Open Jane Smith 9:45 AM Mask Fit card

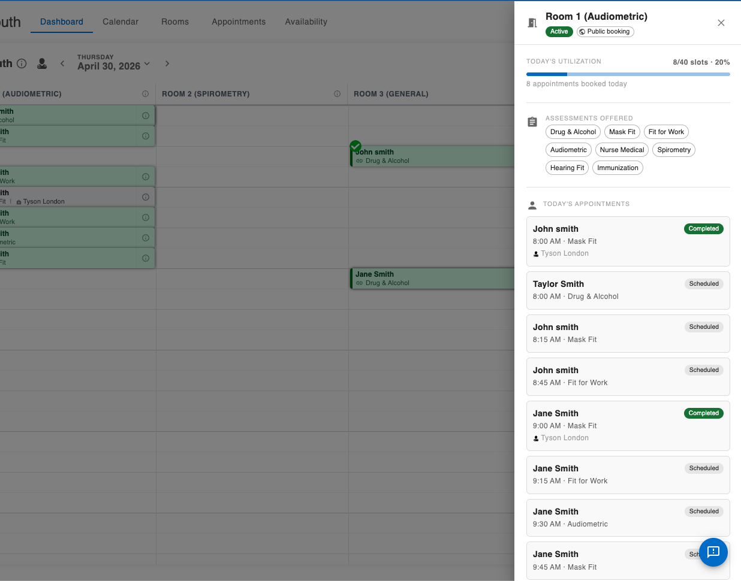(x=628, y=561)
